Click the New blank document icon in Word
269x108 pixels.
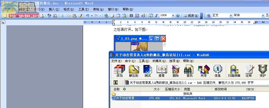tap(5, 16)
